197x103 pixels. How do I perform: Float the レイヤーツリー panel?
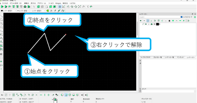click(x=192, y=14)
